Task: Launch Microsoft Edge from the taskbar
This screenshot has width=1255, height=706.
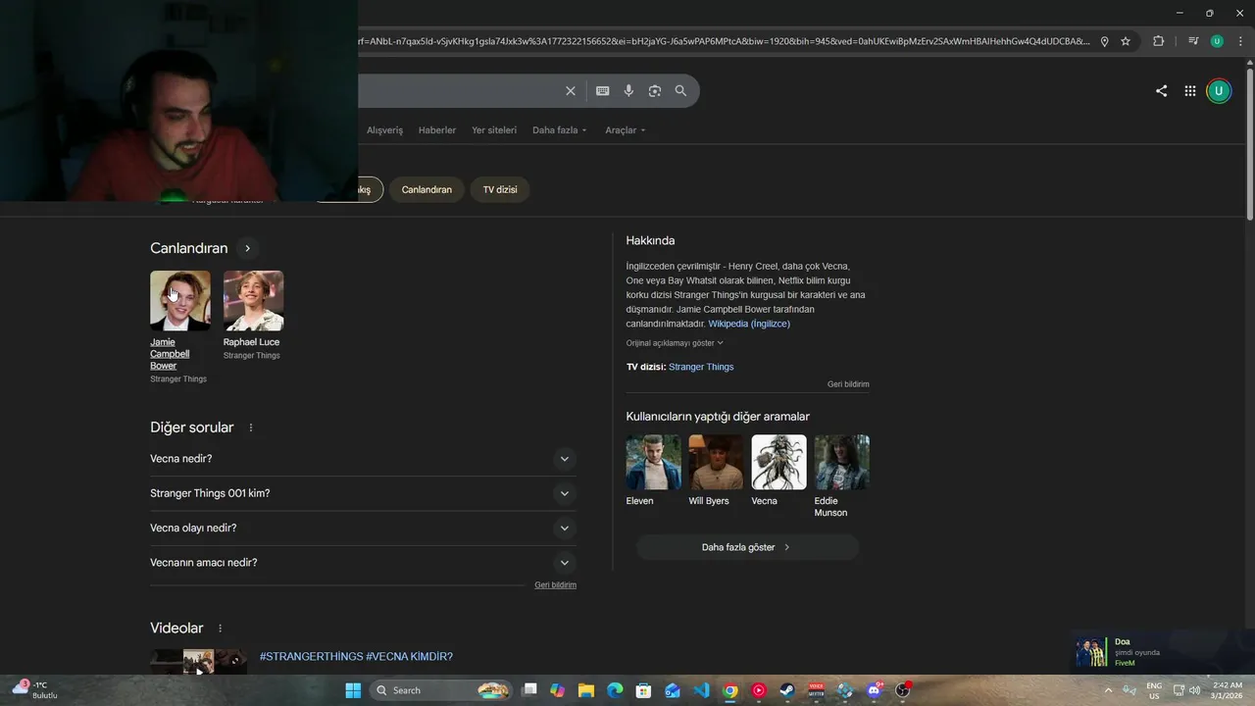Action: [615, 690]
